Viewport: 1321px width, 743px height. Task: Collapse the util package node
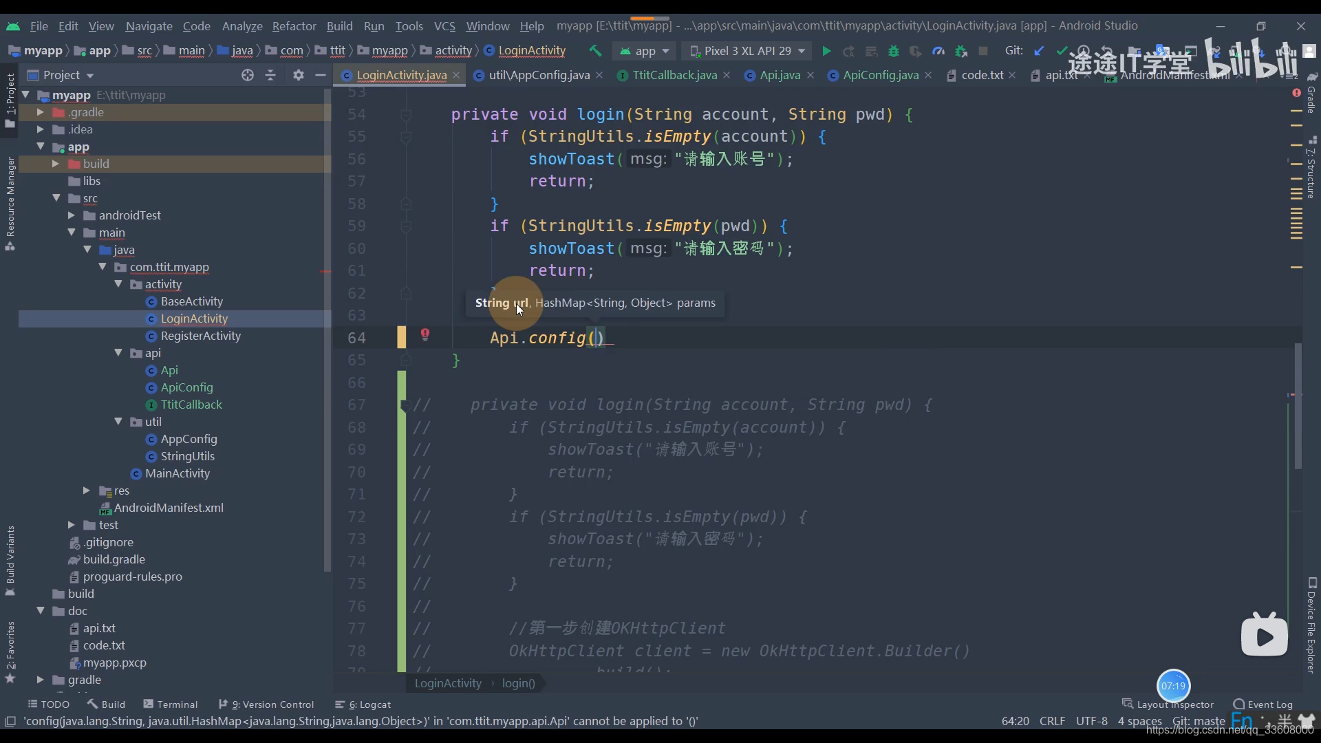click(118, 422)
